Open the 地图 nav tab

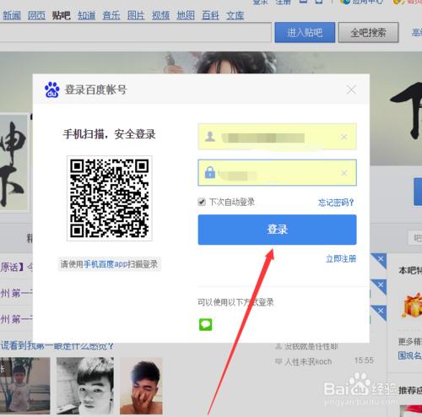[186, 15]
